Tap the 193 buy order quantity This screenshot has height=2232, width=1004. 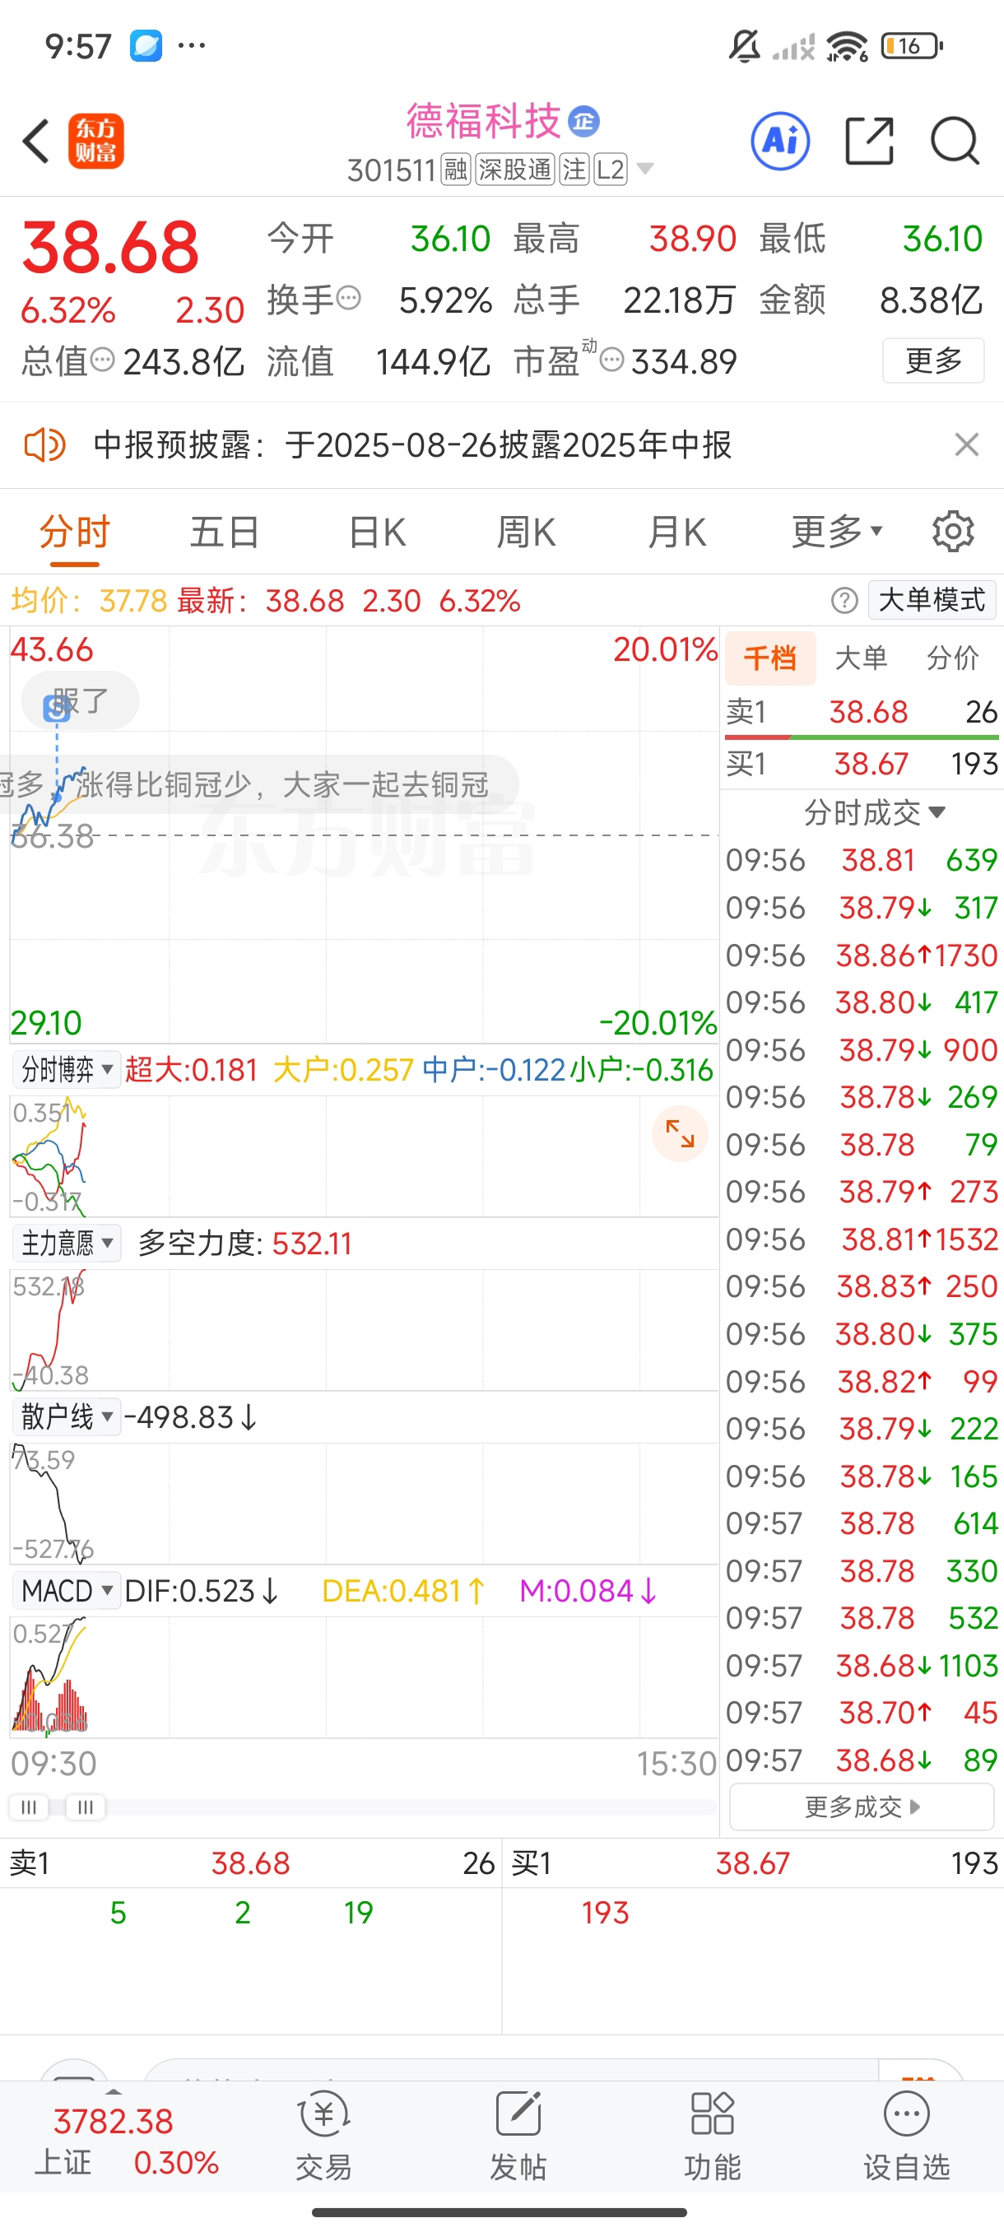(605, 1913)
